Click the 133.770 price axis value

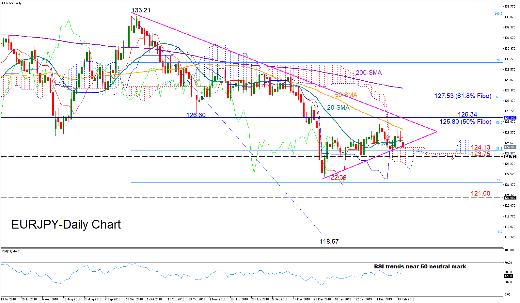510,6
